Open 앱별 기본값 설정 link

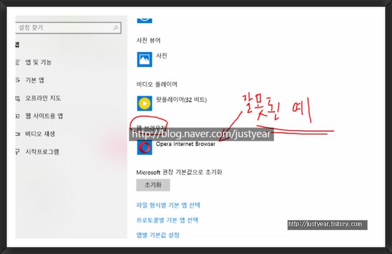coord(158,235)
